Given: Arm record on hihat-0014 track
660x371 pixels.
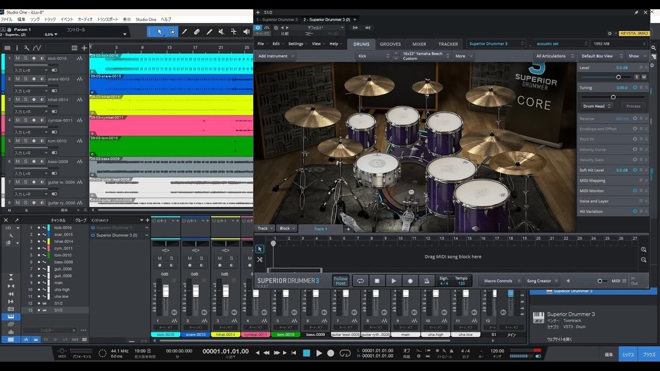Looking at the screenshot, I should 34,100.
